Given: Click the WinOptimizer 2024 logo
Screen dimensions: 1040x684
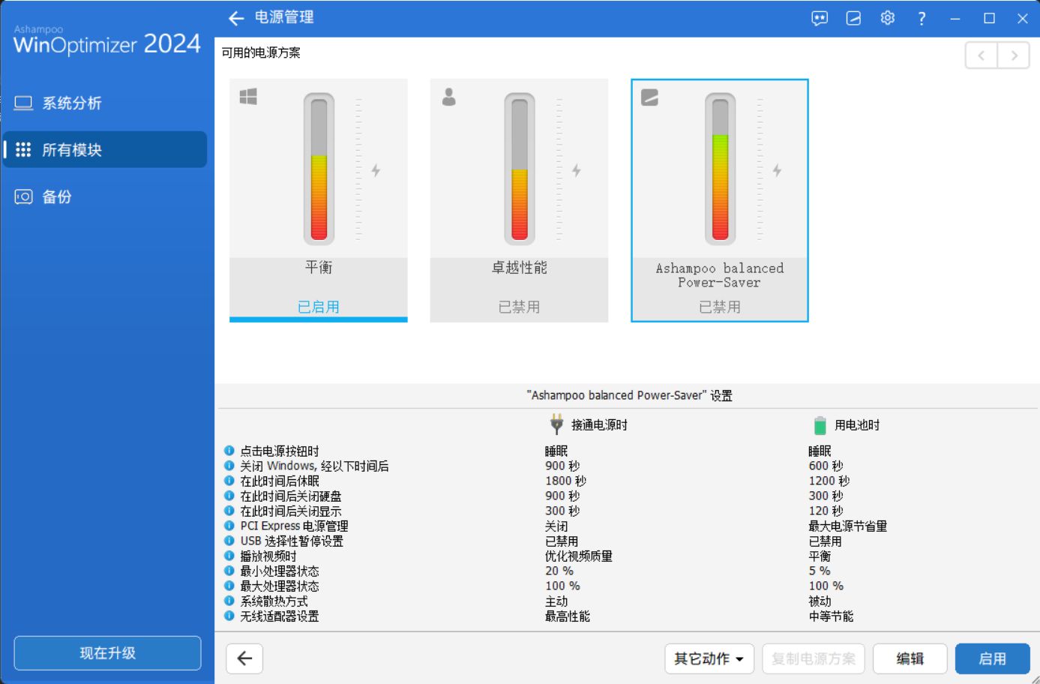Looking at the screenshot, I should coord(107,40).
